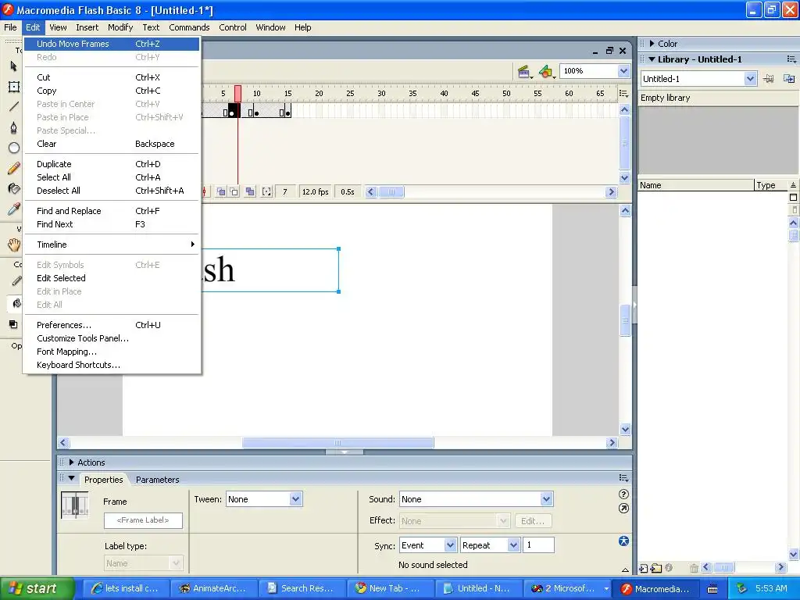Screen dimensions: 800x600
Task: Open the stage zoom 100% dropdown
Action: coord(623,71)
